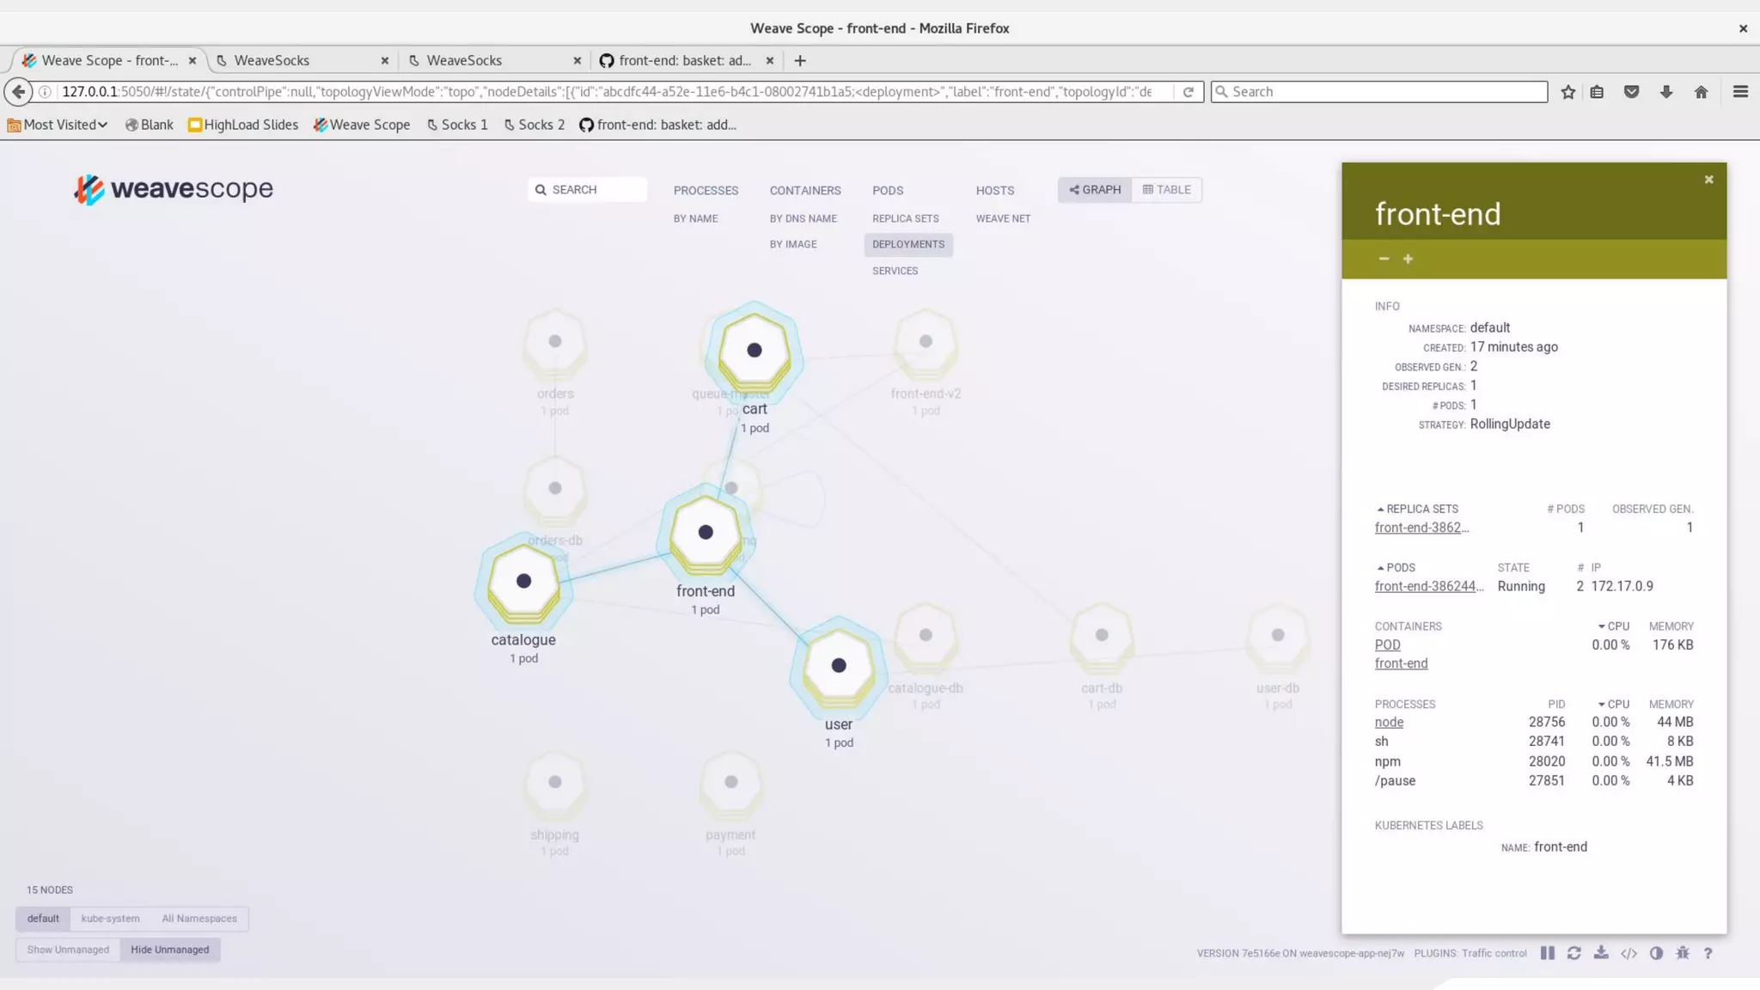
Task: Open the debug bug icon
Action: [x=1683, y=953]
